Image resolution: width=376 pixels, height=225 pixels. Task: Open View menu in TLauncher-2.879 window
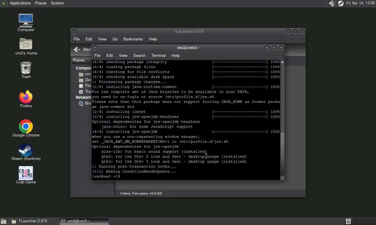[102, 39]
